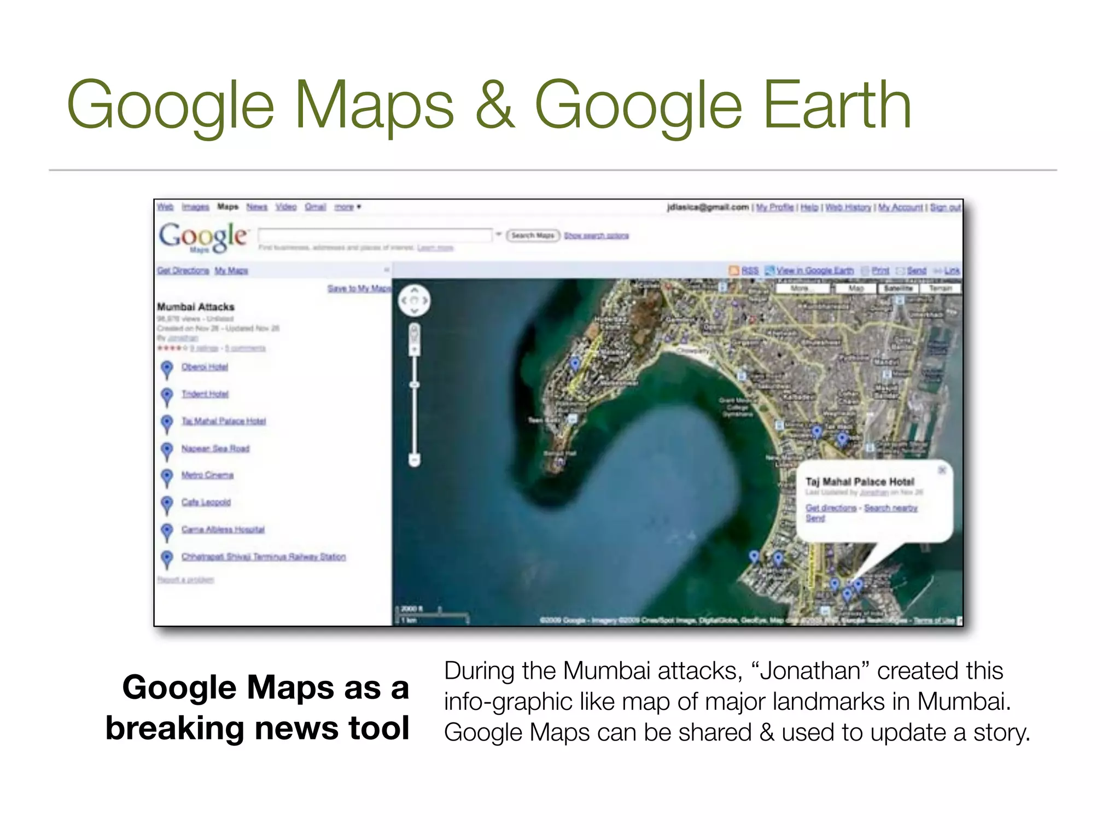Click the Get Directions link in side panel
Screen dimensions: 1120x840
point(183,271)
